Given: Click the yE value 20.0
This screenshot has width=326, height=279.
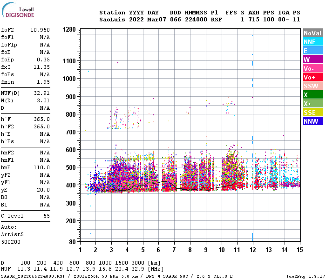Looking at the screenshot, I should point(43,190).
